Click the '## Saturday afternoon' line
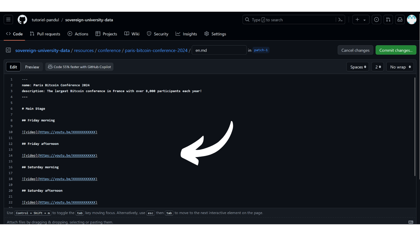The image size is (420, 236). (x=42, y=190)
